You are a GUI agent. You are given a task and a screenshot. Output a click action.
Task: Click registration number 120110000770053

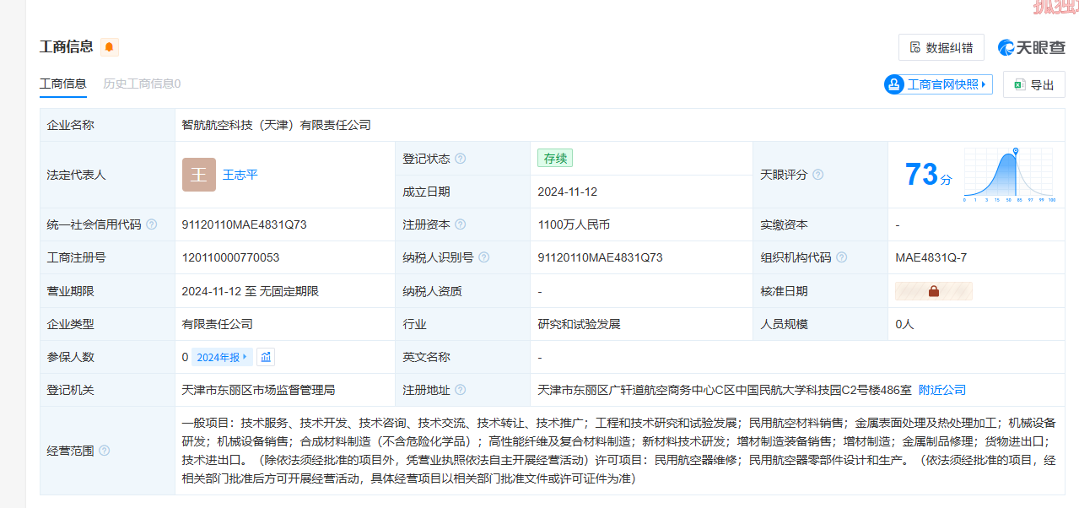pyautogui.click(x=230, y=257)
